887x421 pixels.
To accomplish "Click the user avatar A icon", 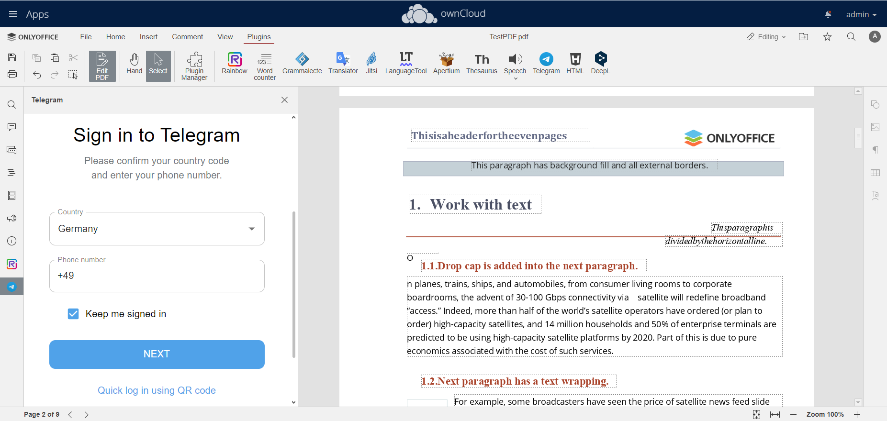I will [875, 36].
